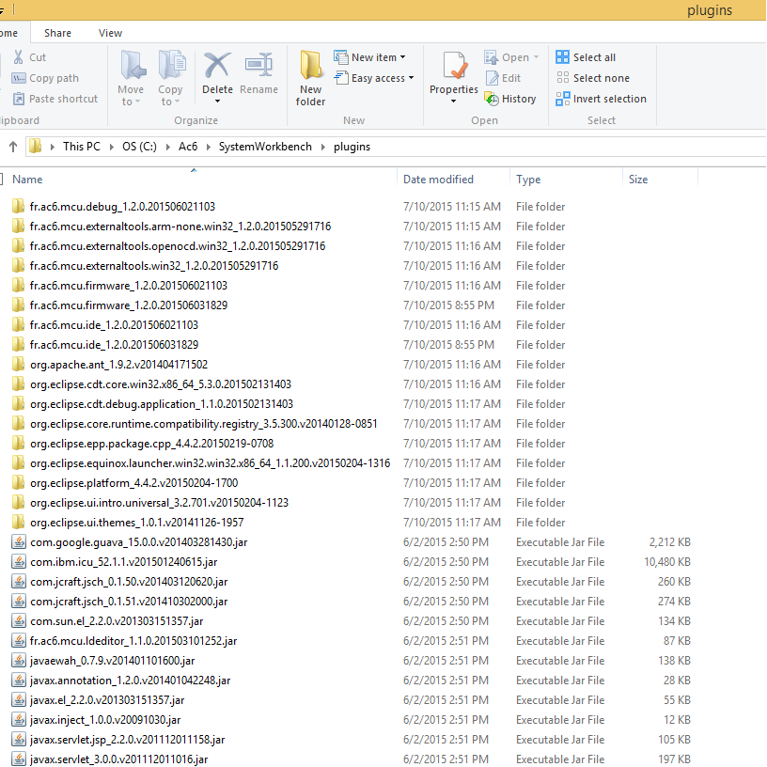Screen dimensions: 767x767
Task: Switch to the View ribbon tab
Action: tap(110, 33)
